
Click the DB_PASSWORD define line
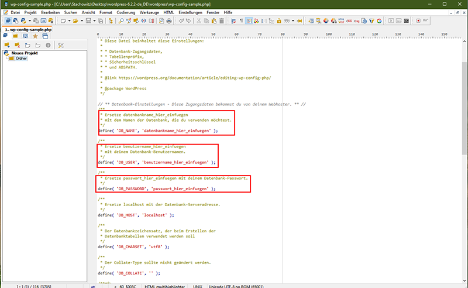coord(157,189)
